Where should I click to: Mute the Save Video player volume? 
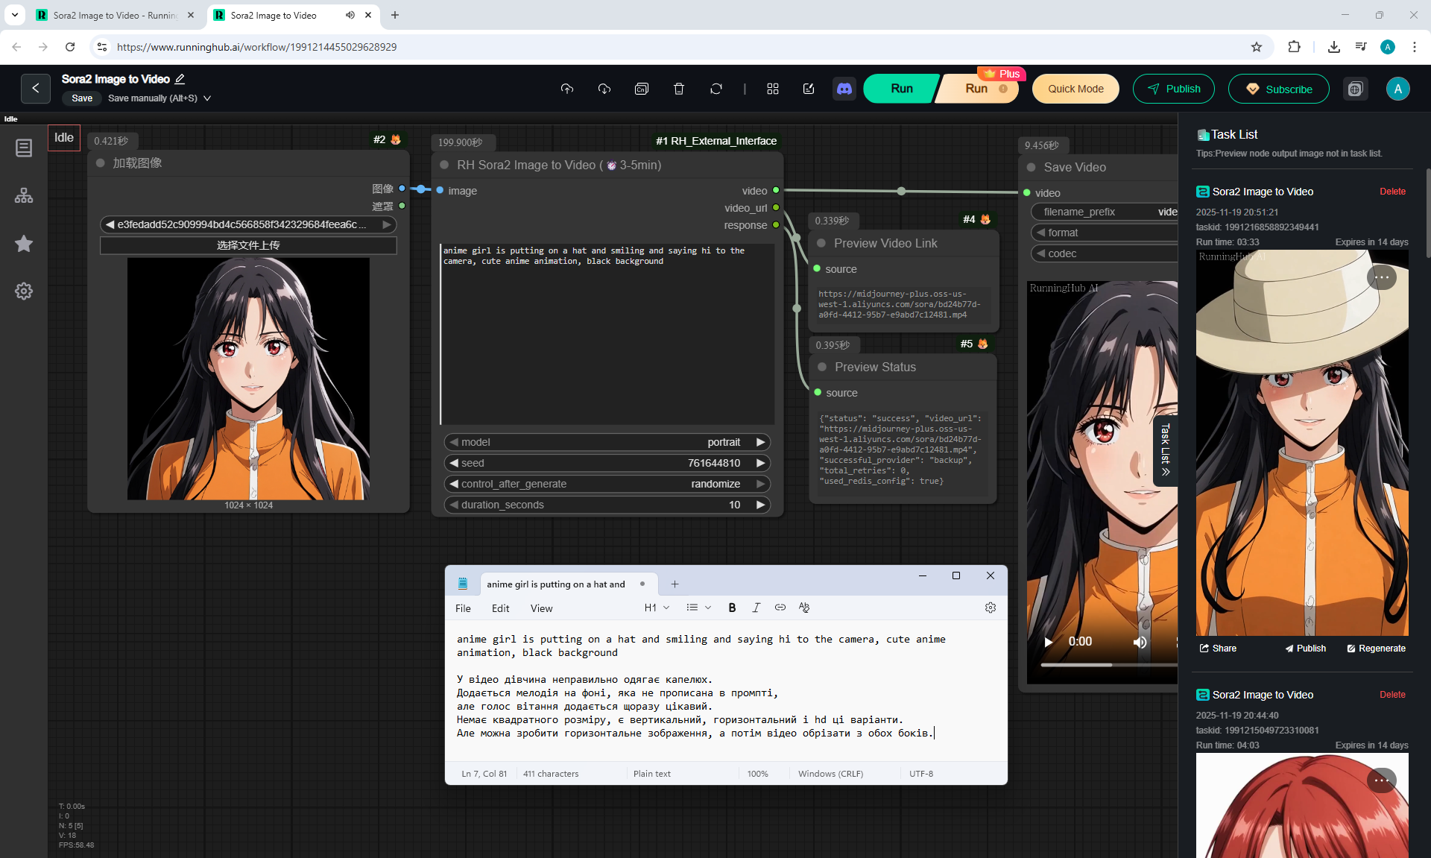(1140, 642)
